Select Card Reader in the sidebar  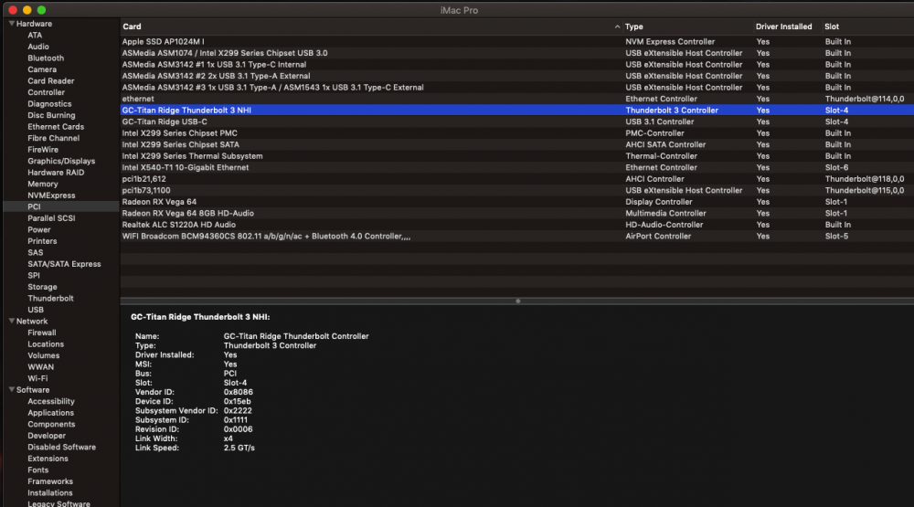tap(50, 81)
